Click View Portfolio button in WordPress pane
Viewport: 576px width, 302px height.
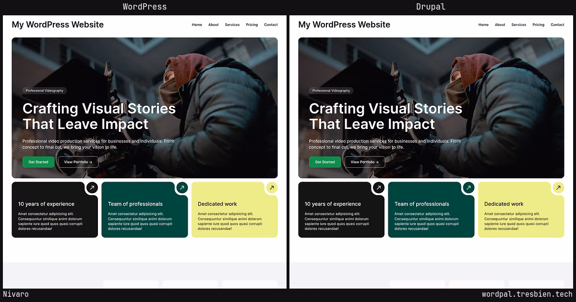coord(78,162)
